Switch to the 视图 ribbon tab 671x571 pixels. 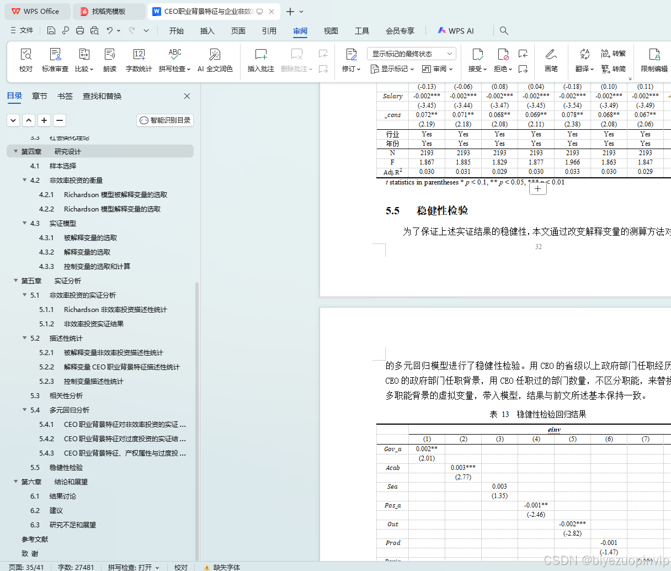coord(331,31)
